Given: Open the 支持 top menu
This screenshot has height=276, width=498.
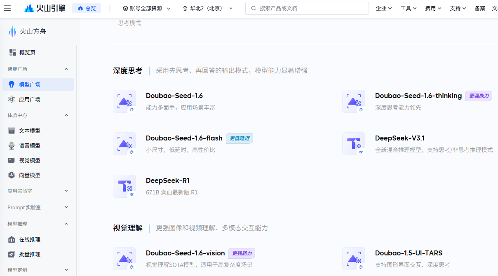Looking at the screenshot, I should (x=458, y=8).
